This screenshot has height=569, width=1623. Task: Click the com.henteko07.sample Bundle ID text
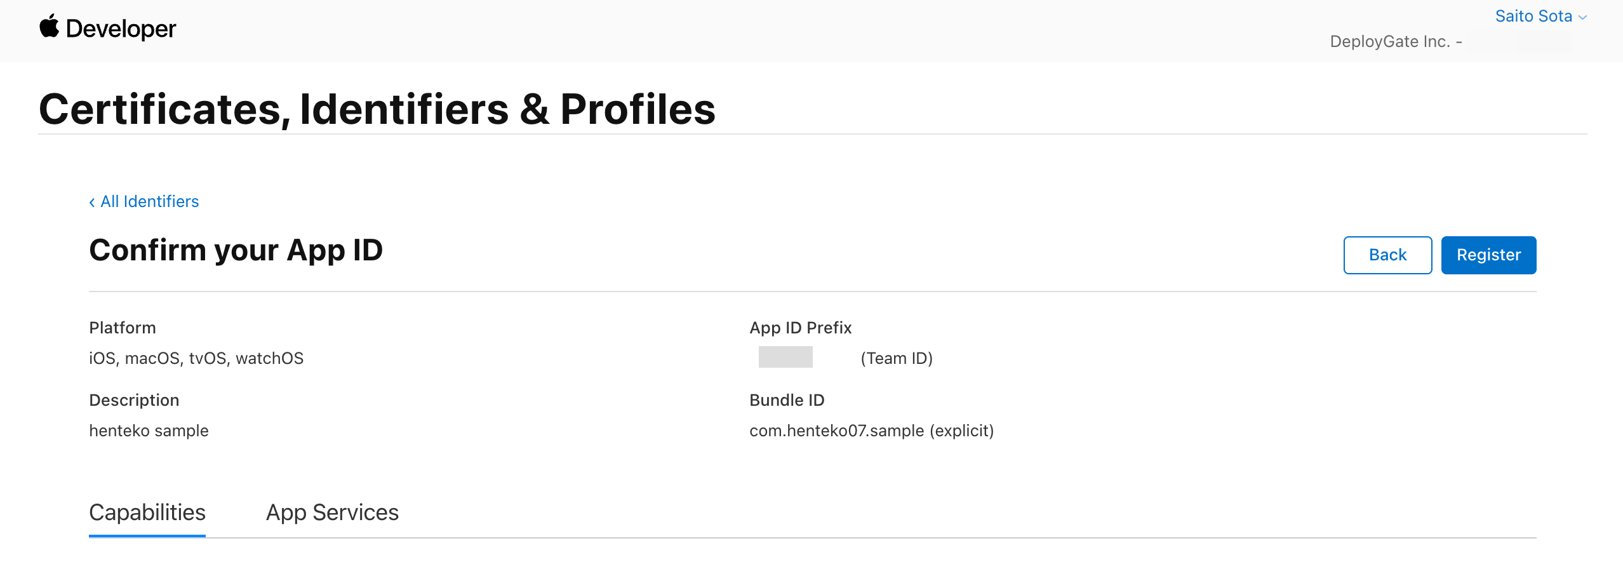coord(871,430)
